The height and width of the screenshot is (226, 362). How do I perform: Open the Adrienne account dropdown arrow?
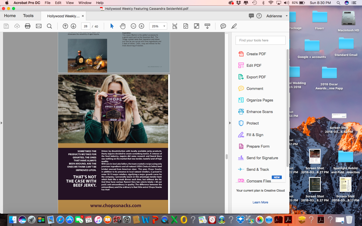[x=287, y=16]
